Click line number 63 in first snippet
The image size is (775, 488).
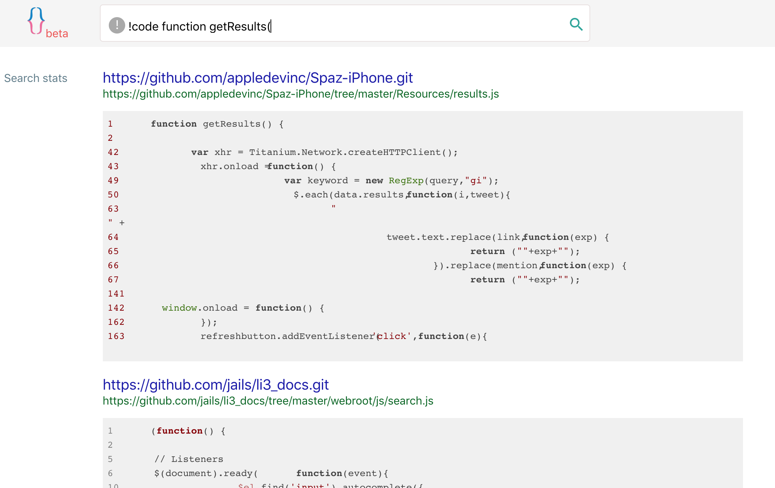113,209
